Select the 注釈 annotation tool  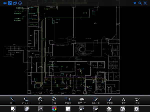coord(137,100)
